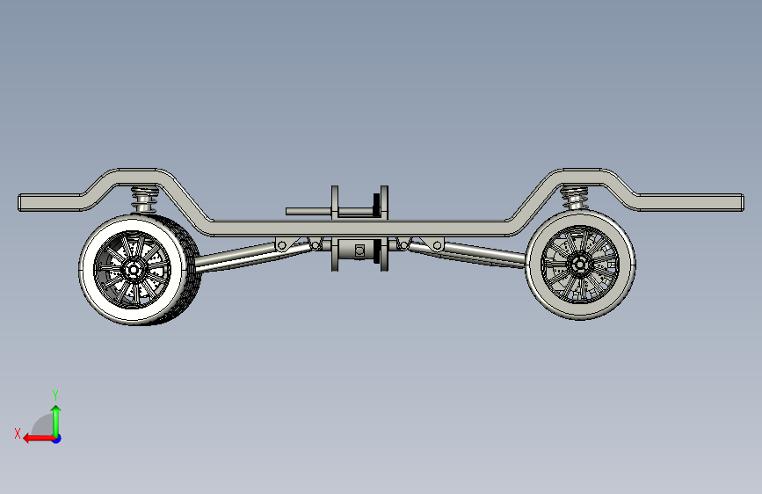
Task: Select the right wheel's spoked rim
Action: (x=580, y=265)
